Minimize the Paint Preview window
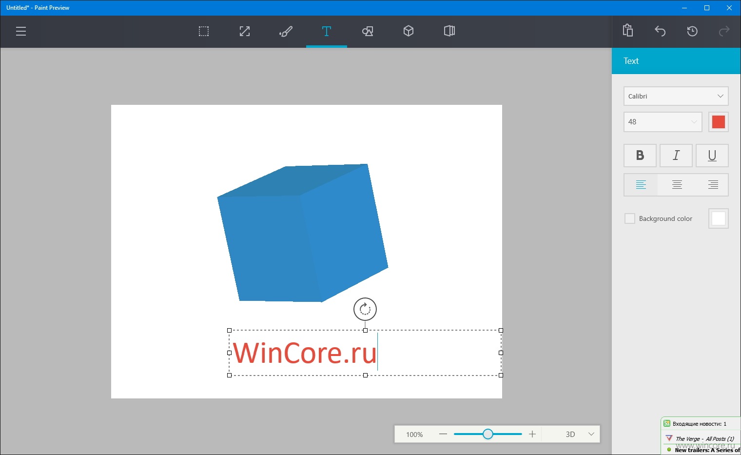The image size is (741, 455). [684, 8]
